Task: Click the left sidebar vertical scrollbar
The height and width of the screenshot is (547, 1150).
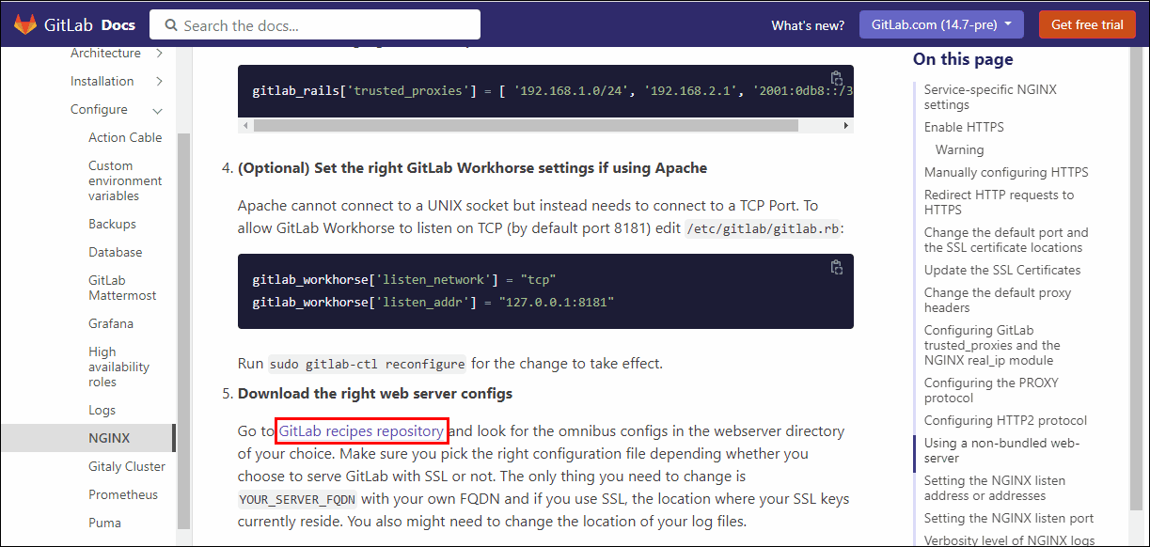Action: click(184, 332)
